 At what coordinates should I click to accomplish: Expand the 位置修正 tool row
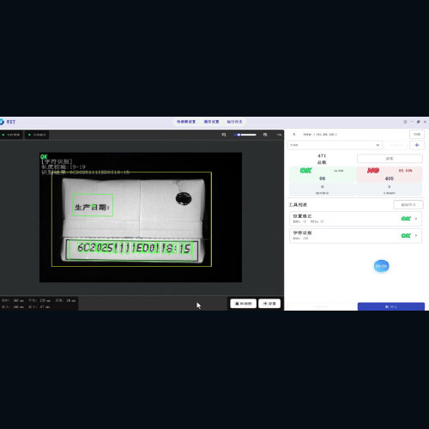click(355, 219)
